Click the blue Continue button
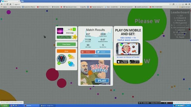 [x=95, y=56]
